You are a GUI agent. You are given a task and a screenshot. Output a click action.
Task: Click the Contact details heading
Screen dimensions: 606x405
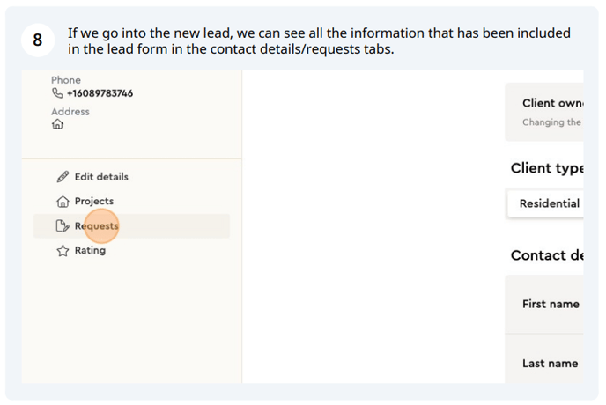547,255
